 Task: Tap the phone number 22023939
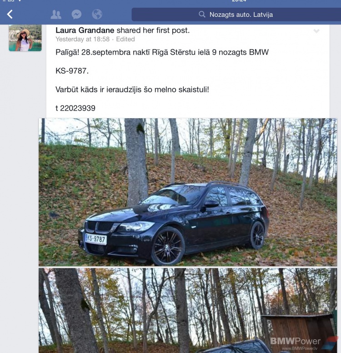[78, 108]
